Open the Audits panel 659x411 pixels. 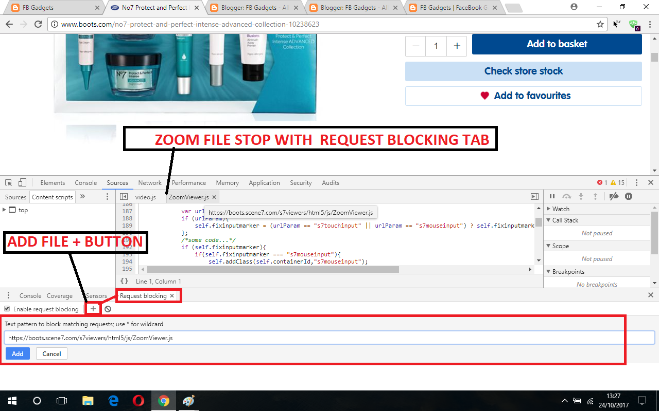click(x=331, y=182)
